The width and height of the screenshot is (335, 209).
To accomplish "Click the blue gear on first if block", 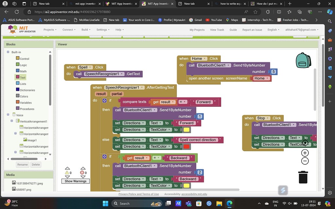I will click(104, 101).
